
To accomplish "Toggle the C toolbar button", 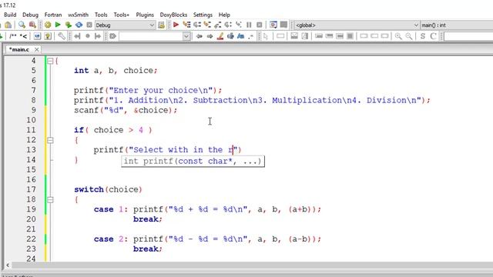I will [x=433, y=36].
